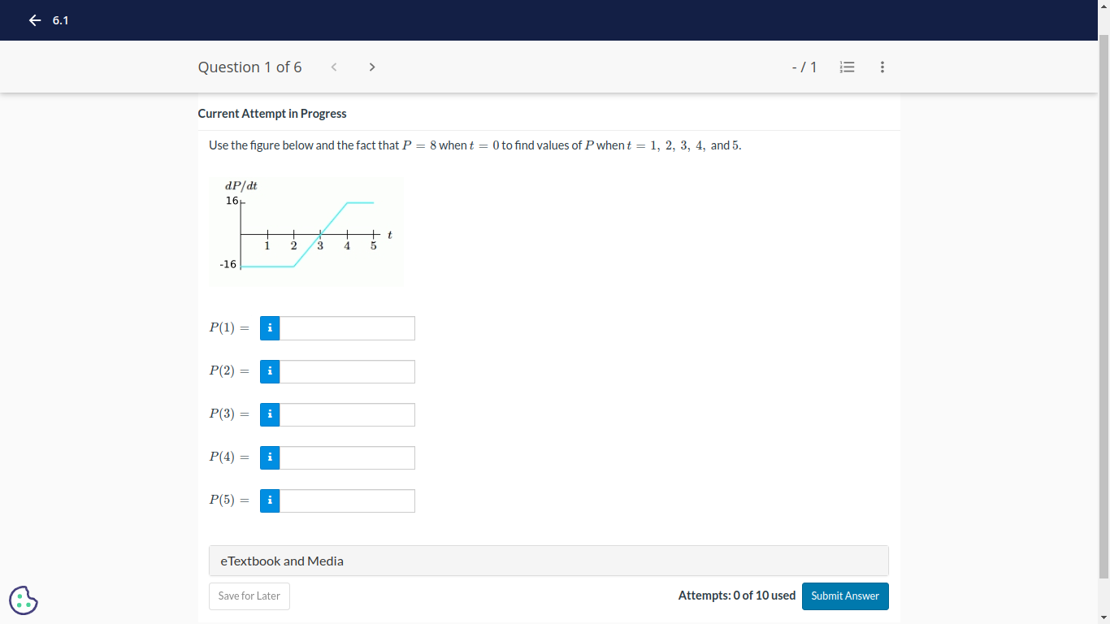The width and height of the screenshot is (1110, 624).
Task: Click the page vertical scrollbar
Action: pyautogui.click(x=1103, y=306)
